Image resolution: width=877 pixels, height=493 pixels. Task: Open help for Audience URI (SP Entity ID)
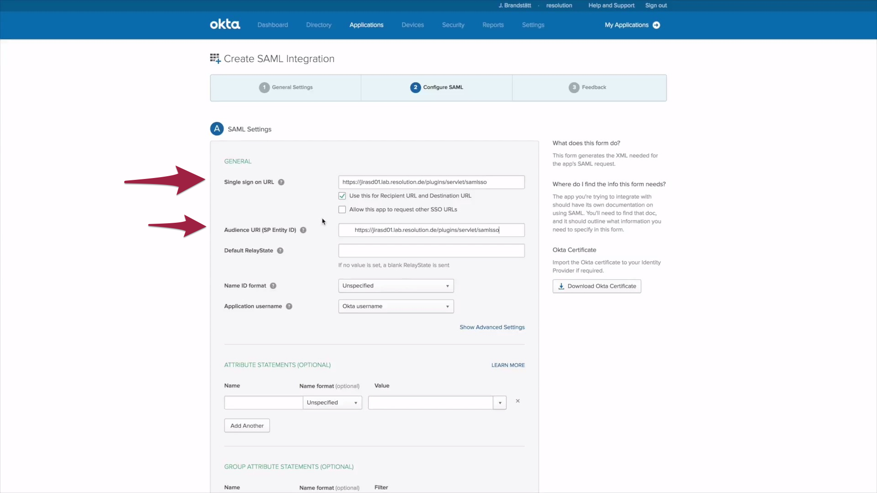tap(303, 230)
